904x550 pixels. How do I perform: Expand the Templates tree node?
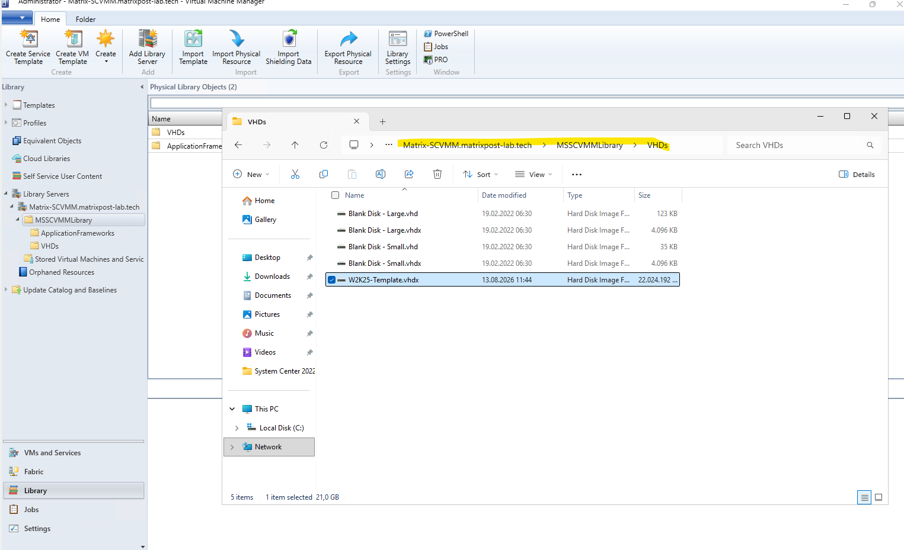point(6,105)
